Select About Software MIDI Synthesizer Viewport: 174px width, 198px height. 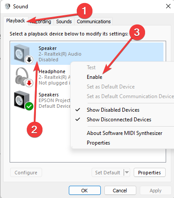coord(124,133)
